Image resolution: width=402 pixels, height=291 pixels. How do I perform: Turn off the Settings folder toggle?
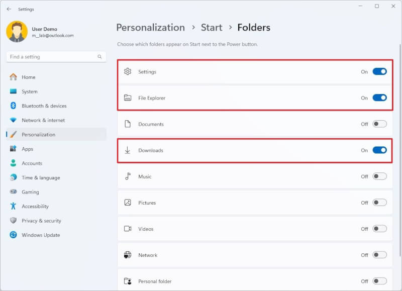pos(380,71)
